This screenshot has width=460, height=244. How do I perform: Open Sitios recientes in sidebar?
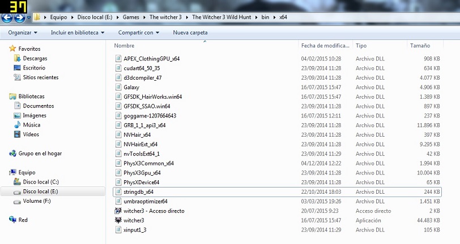40,77
